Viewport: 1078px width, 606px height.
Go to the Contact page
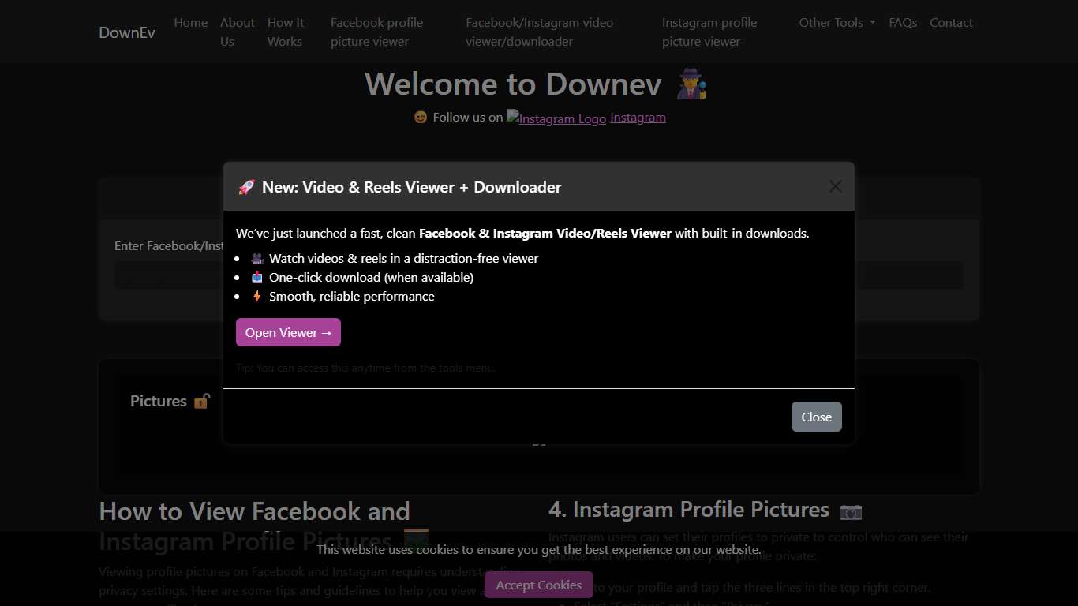pyautogui.click(x=951, y=23)
